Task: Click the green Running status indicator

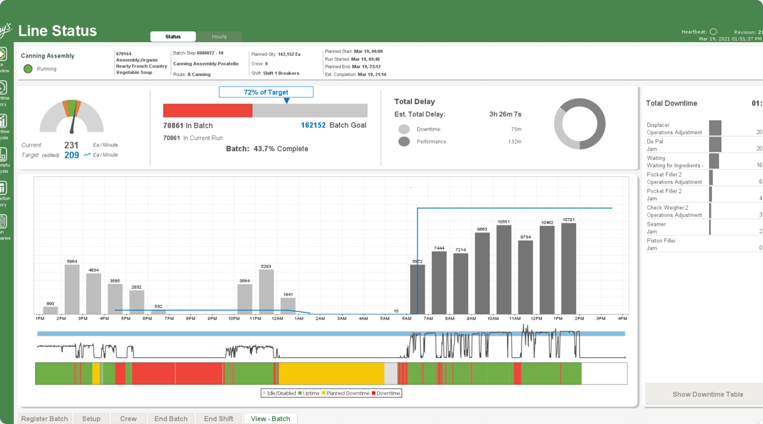Action: pos(28,69)
